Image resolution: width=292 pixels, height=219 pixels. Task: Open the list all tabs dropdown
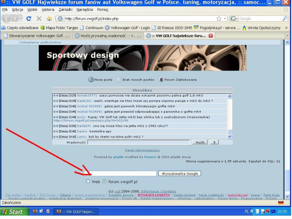pos(287,36)
